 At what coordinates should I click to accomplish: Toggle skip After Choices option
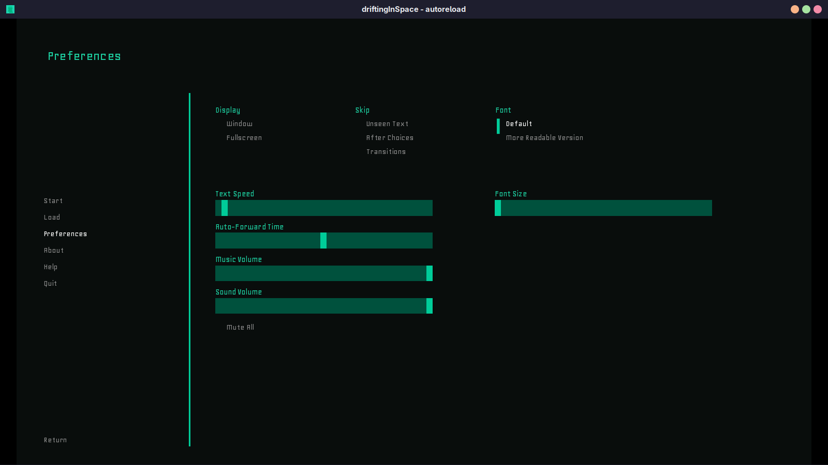click(x=390, y=138)
